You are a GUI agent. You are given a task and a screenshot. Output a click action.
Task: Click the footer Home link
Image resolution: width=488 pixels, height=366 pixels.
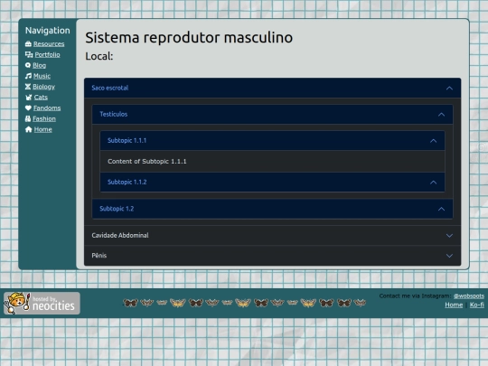pyautogui.click(x=454, y=305)
